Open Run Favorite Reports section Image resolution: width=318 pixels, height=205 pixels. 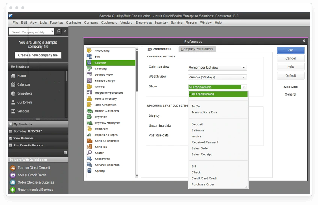[38, 145]
